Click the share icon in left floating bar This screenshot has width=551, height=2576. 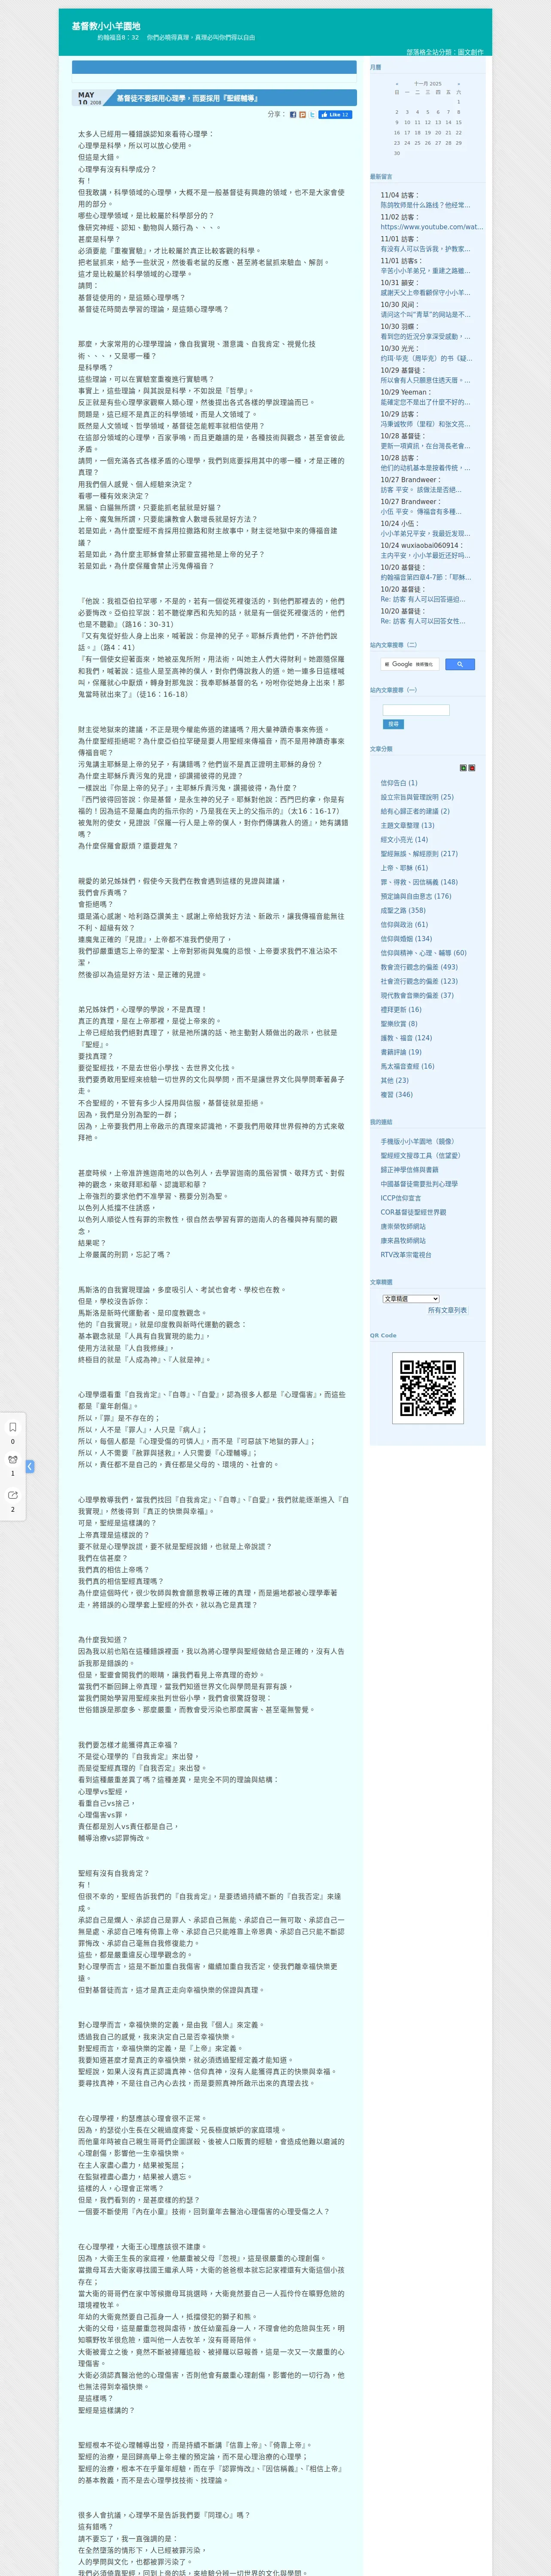click(13, 1495)
